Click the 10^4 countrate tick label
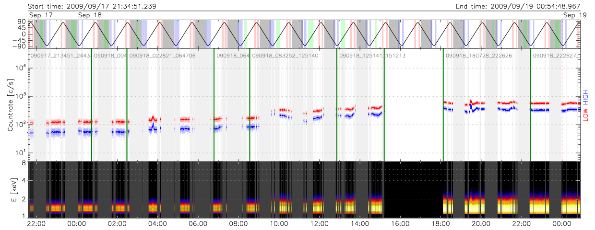Screen dimensions: 595x230 pos(18,68)
